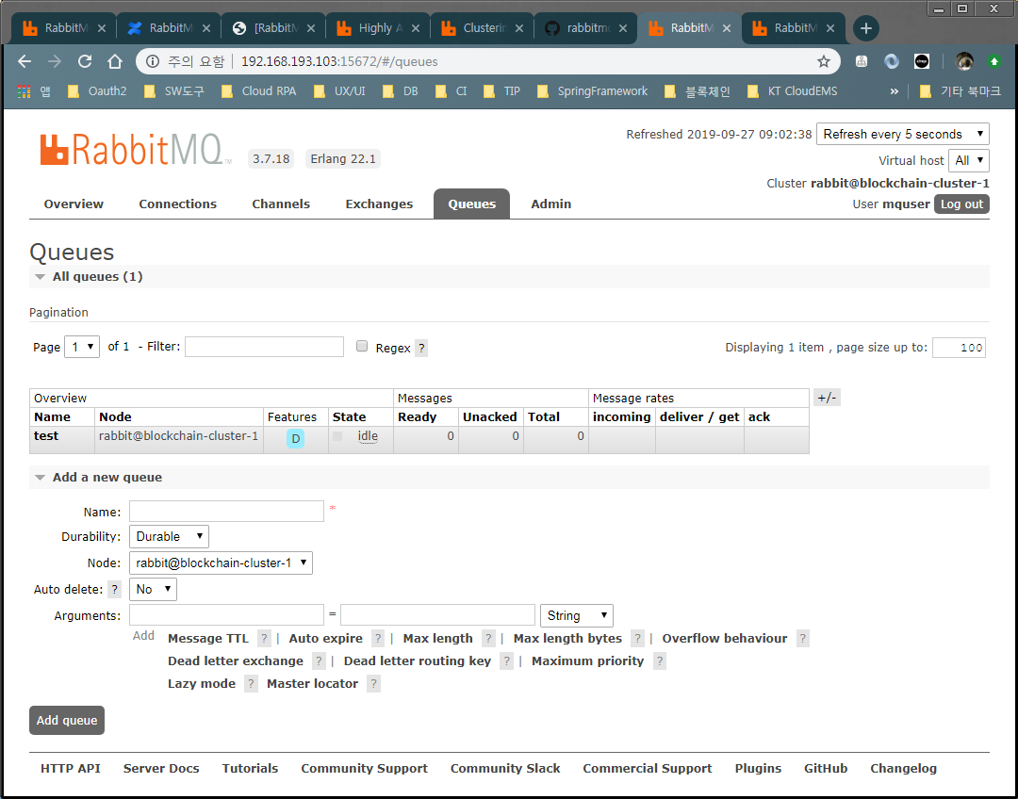
Task: Open Auto delete dropdown
Action: coord(154,589)
